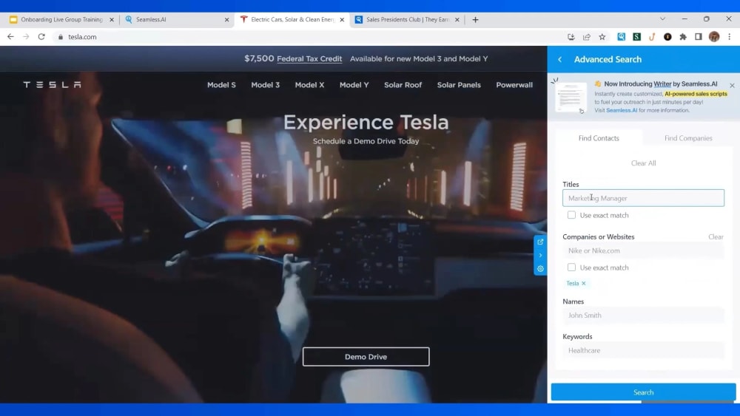This screenshot has height=416, width=740.
Task: Click the Demo Drive button
Action: (366, 357)
